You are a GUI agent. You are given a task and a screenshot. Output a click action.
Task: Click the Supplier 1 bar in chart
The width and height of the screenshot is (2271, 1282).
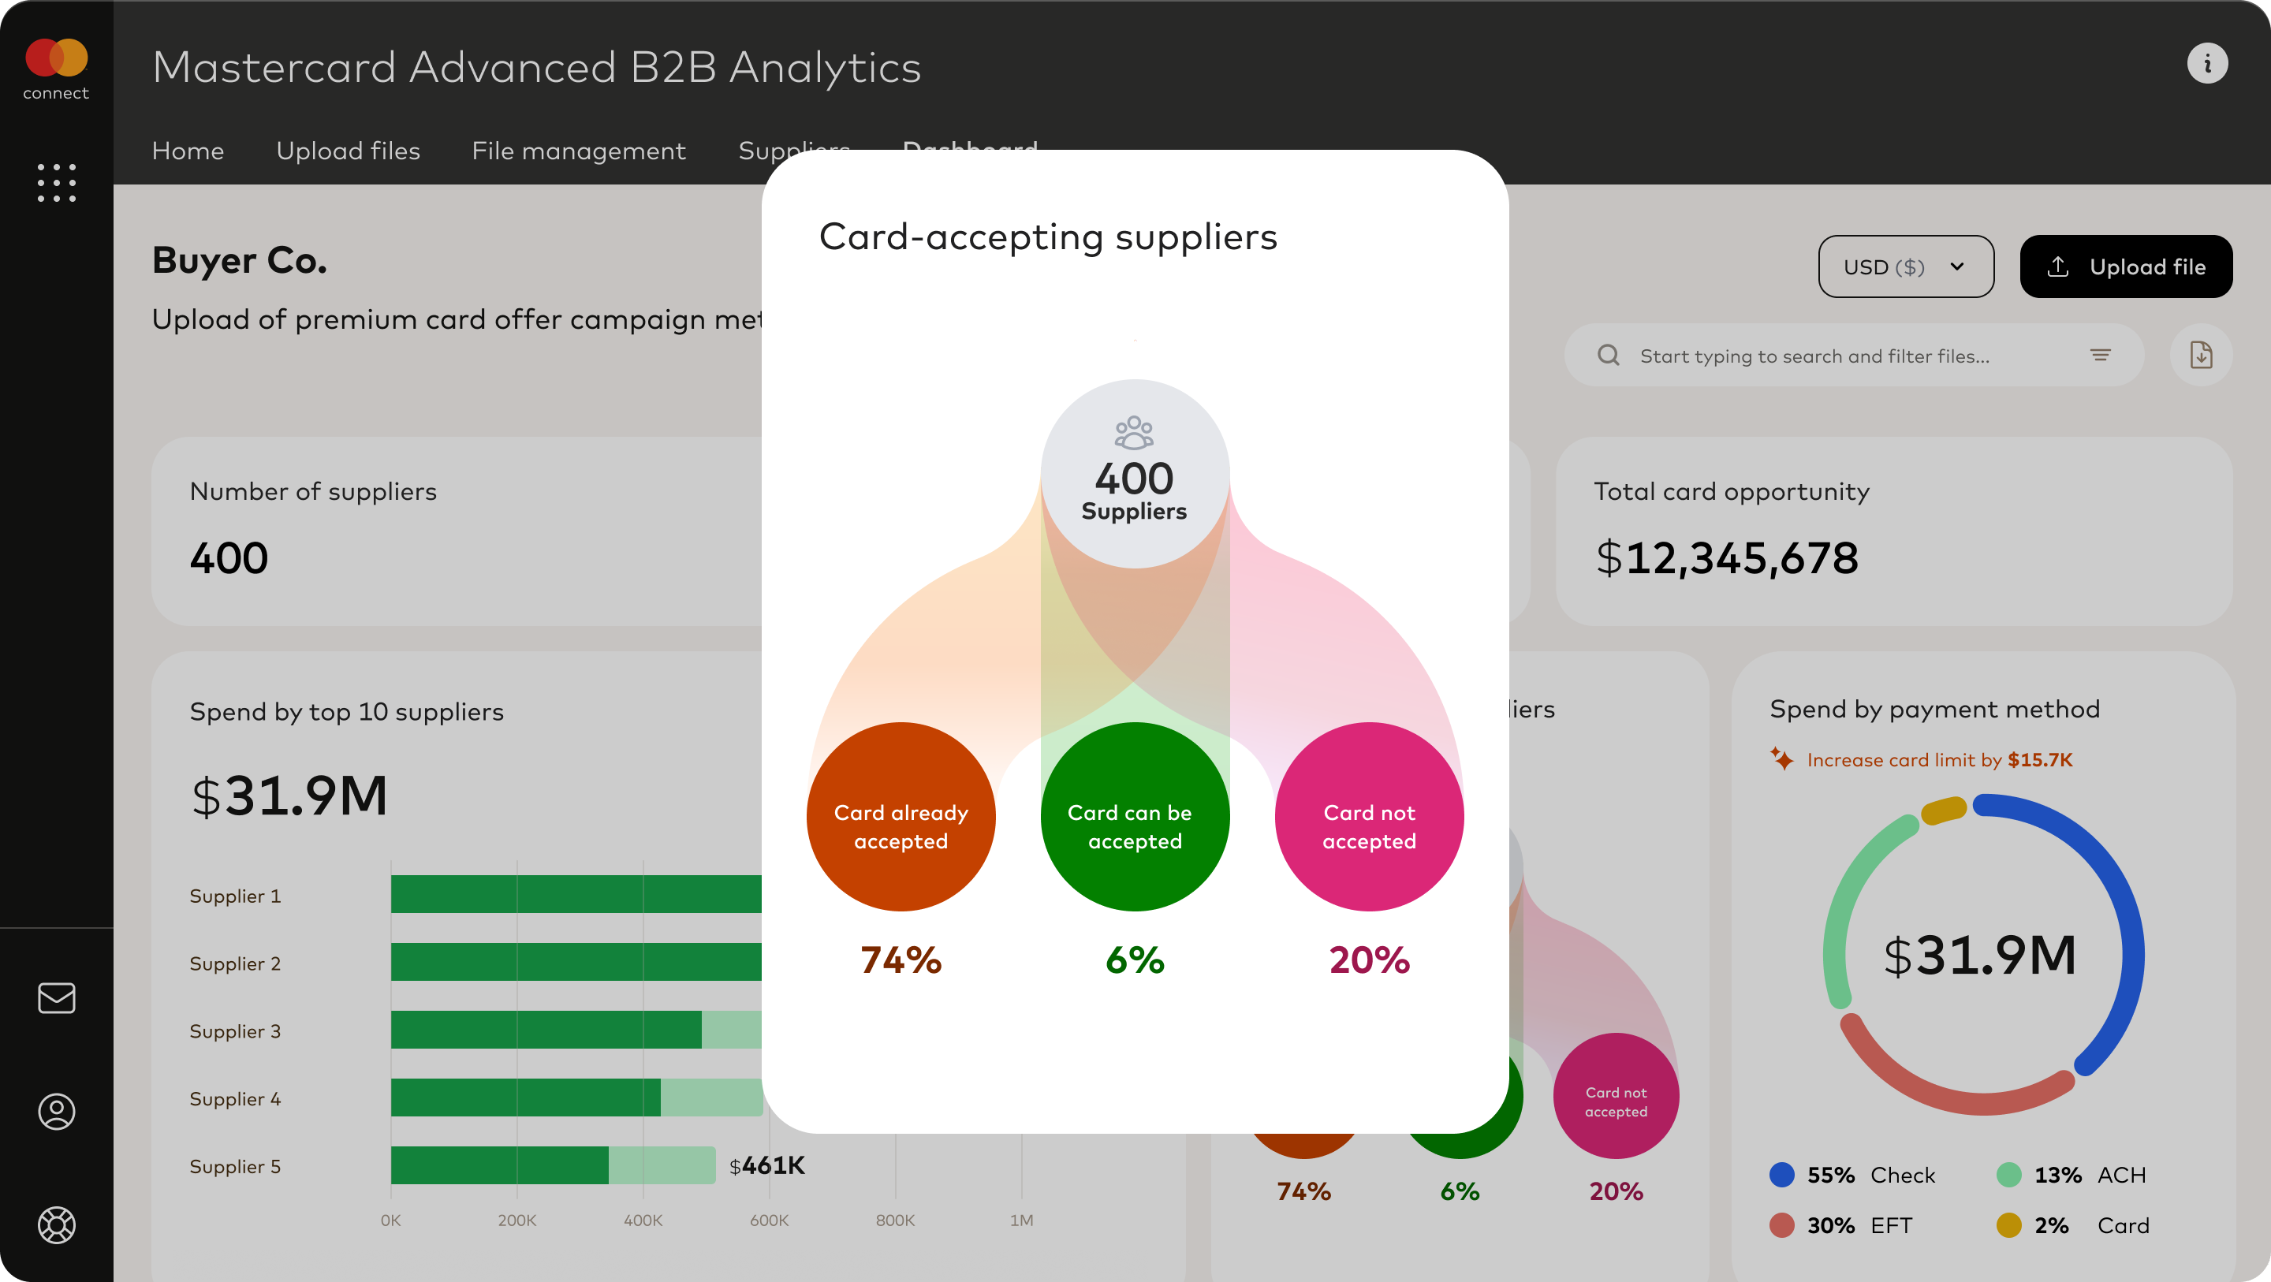(x=576, y=894)
